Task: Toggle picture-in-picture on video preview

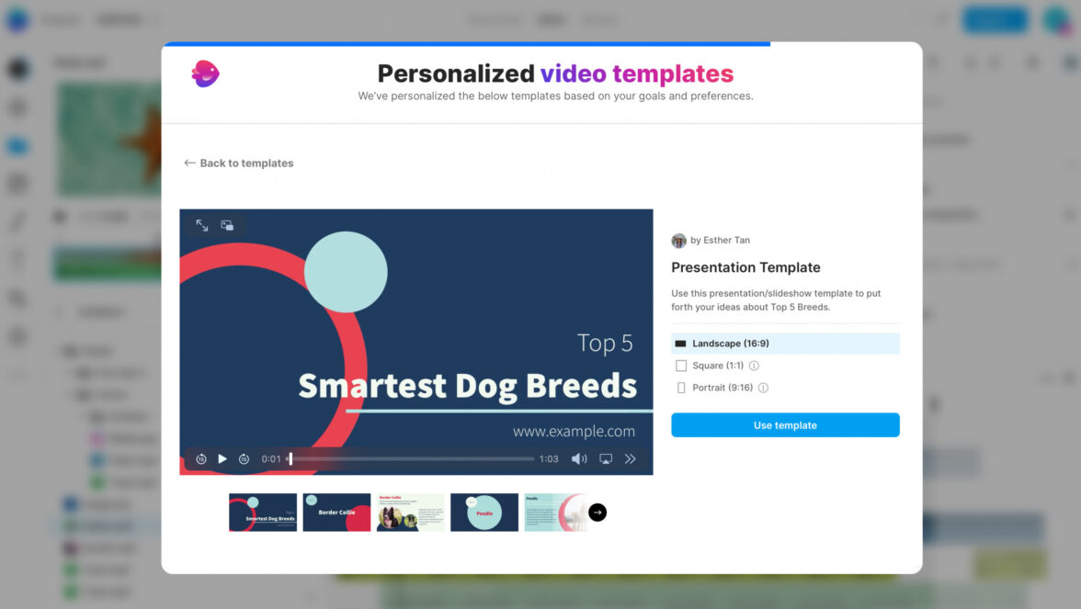Action: coord(227,225)
